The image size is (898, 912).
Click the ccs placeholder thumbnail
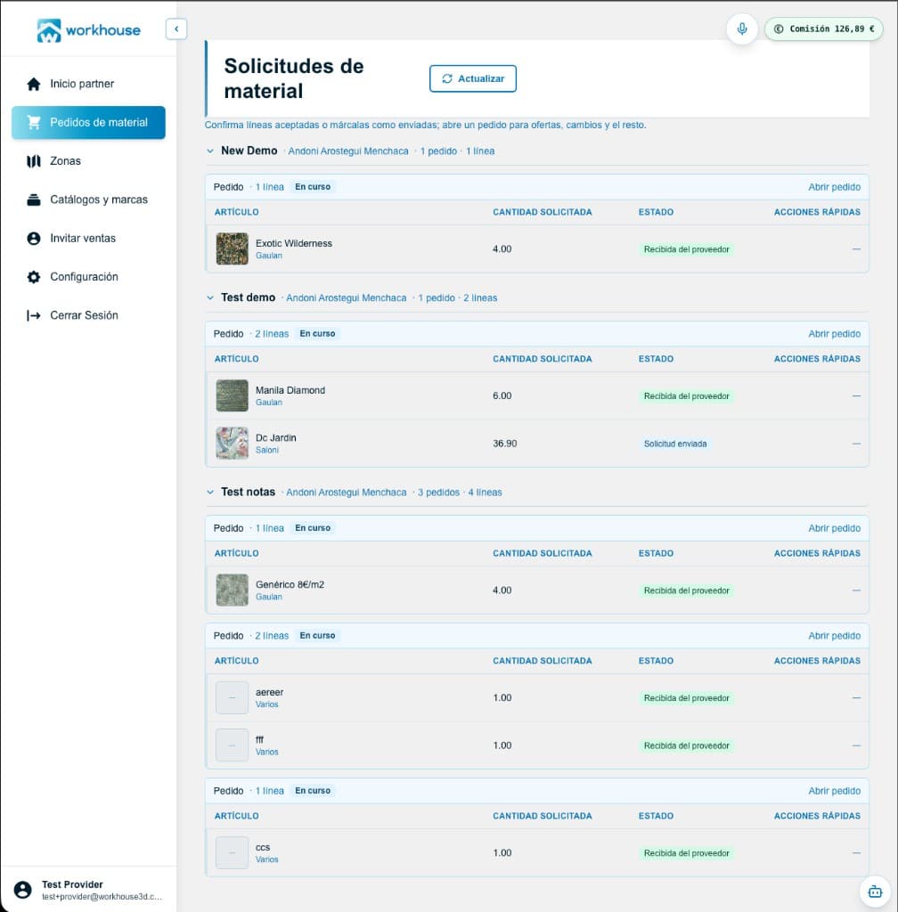pyautogui.click(x=232, y=852)
